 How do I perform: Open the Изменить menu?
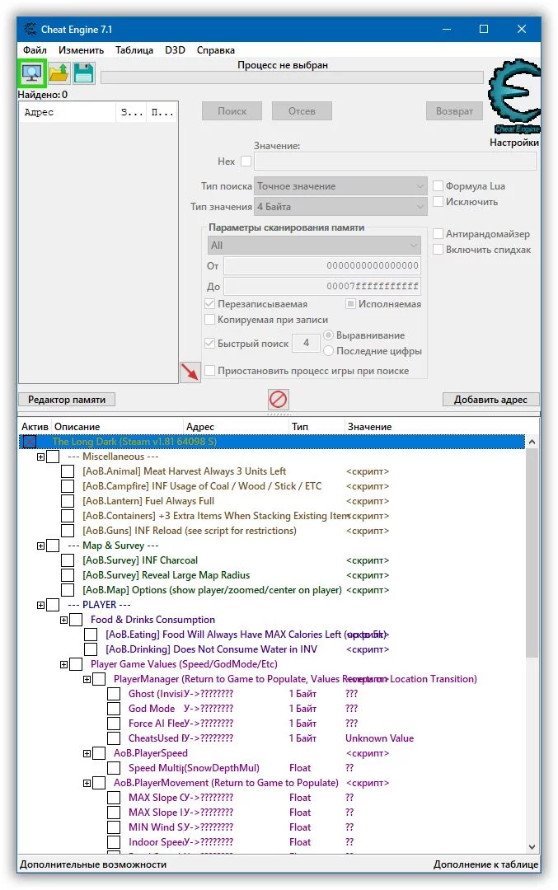click(x=81, y=50)
